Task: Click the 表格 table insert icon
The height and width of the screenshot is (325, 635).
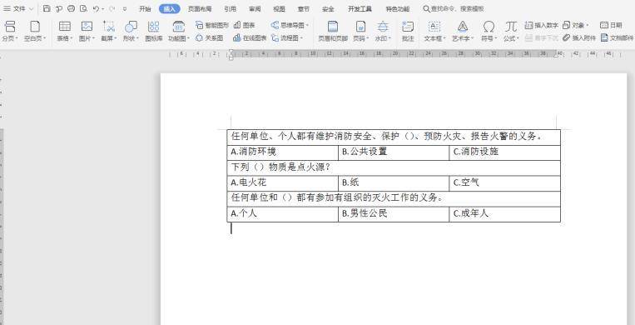Action: 65,27
